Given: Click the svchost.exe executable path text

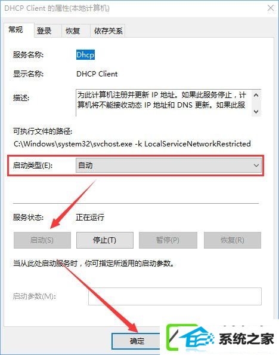Looking at the screenshot, I should point(132,144).
